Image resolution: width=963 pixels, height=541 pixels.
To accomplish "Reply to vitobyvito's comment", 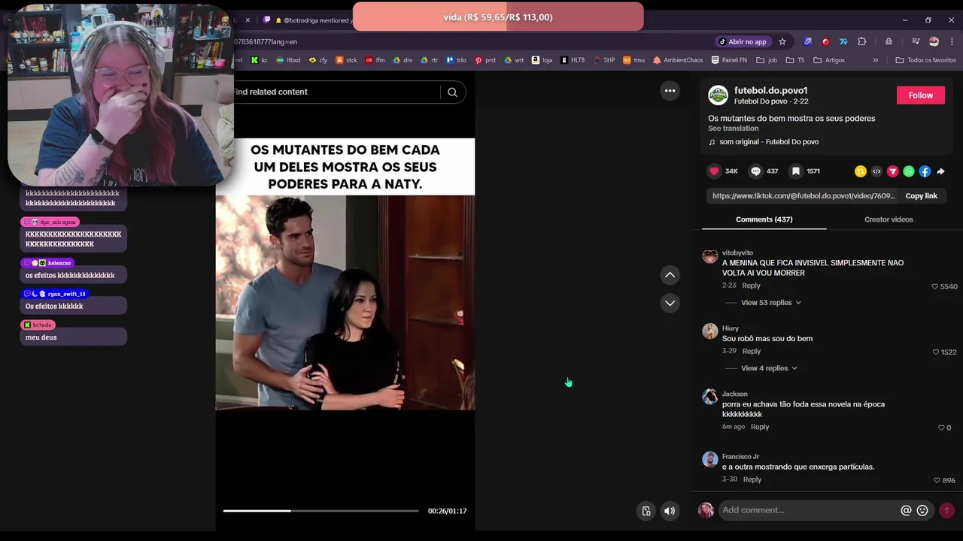I will 751,286.
